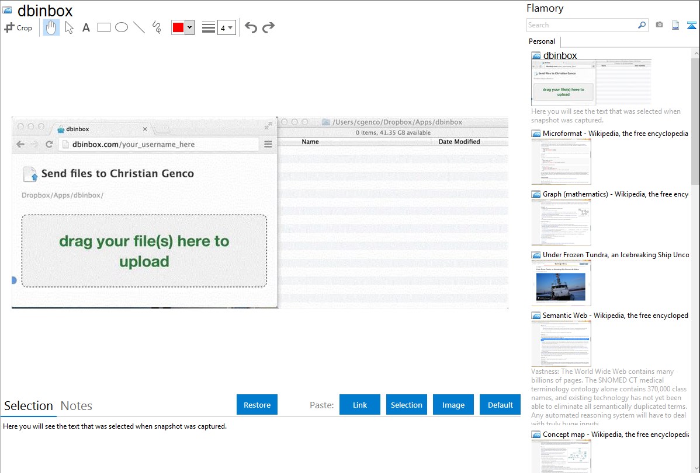Click the snapshot icon beside the top-left dbinbox title
The image size is (700, 473).
click(7, 9)
